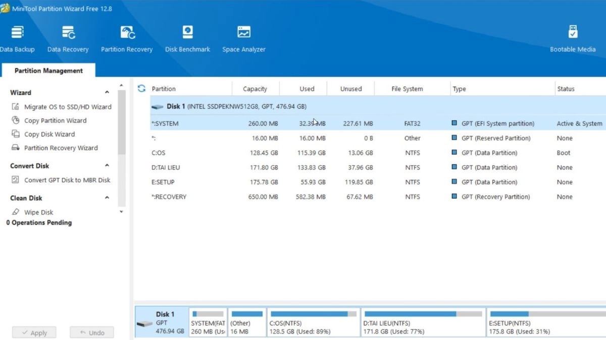Refresh the partition list using the refresh icon

(x=141, y=89)
